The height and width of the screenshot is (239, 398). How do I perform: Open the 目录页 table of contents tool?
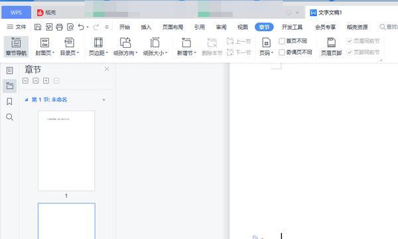coord(69,46)
